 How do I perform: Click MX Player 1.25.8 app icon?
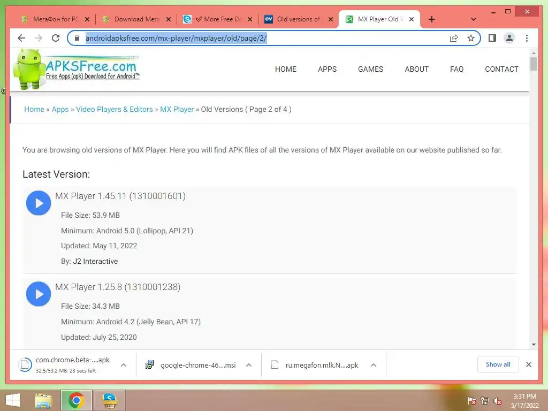[39, 294]
